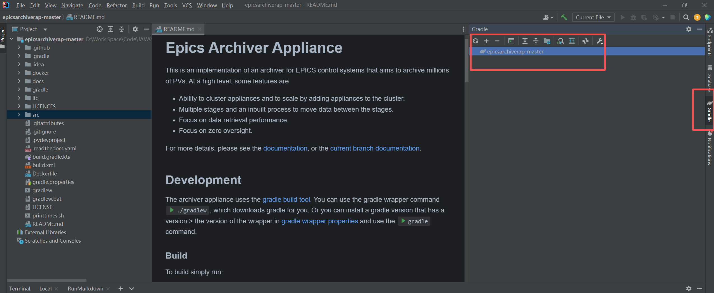Add a new terminal session
This screenshot has height=293, width=714.
(120, 289)
